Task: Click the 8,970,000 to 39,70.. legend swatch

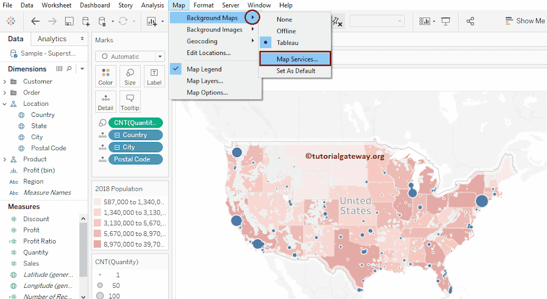Action: click(x=97, y=244)
